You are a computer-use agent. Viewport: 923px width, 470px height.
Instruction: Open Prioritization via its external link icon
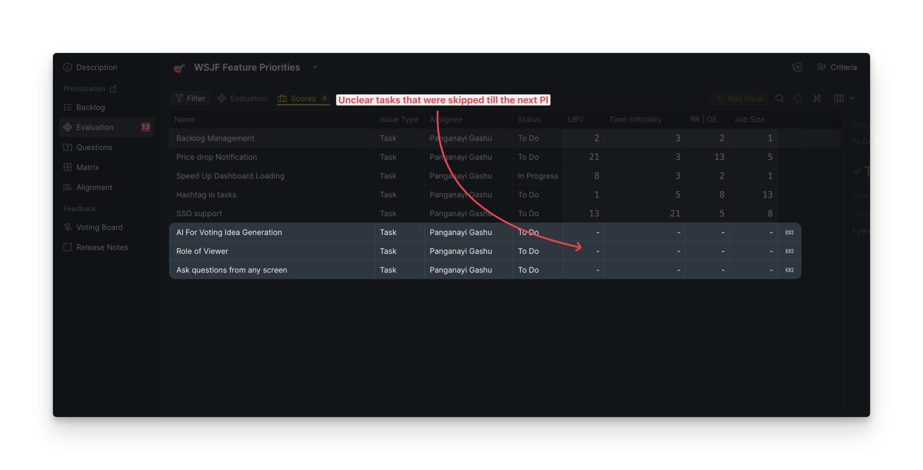point(113,88)
